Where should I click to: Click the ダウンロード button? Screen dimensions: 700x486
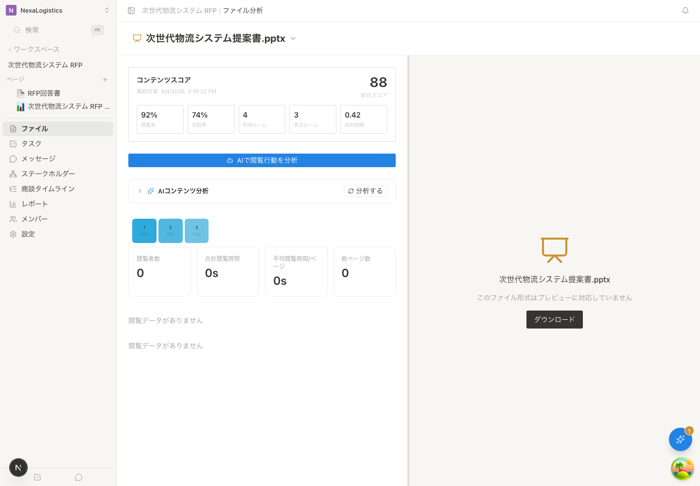tap(555, 319)
